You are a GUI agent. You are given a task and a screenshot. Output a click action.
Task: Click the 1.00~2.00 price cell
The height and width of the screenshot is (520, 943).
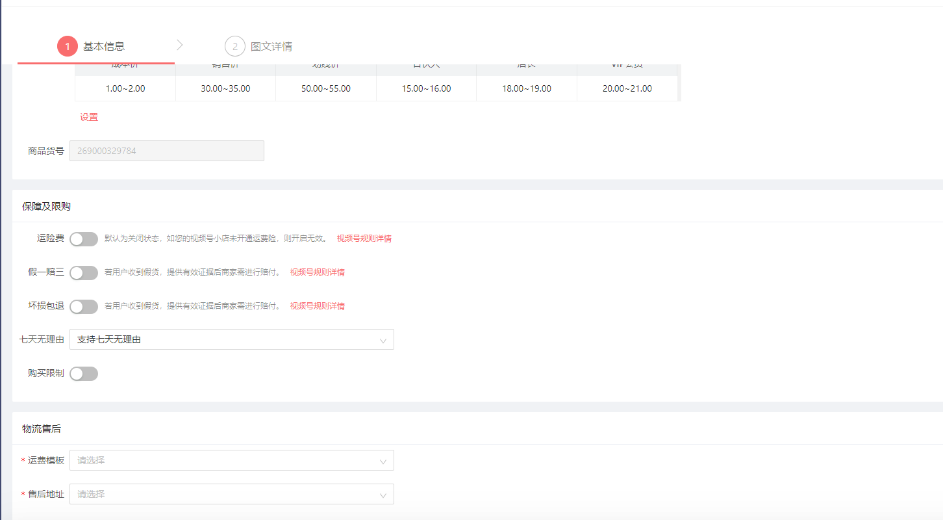125,88
